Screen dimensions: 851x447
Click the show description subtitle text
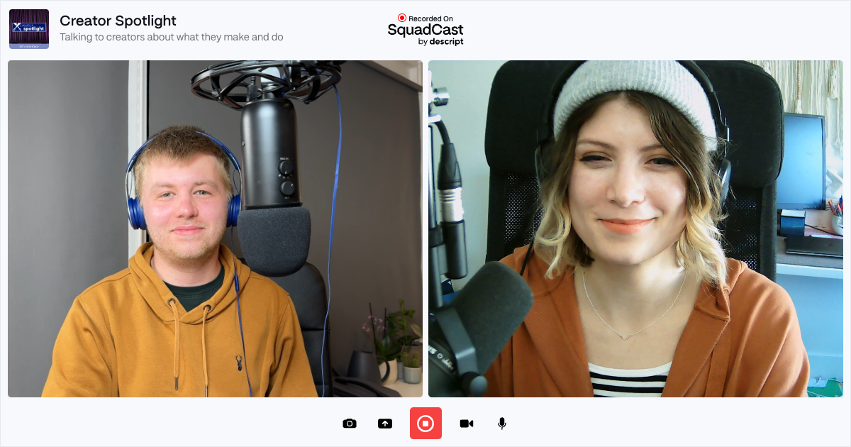[x=171, y=37]
